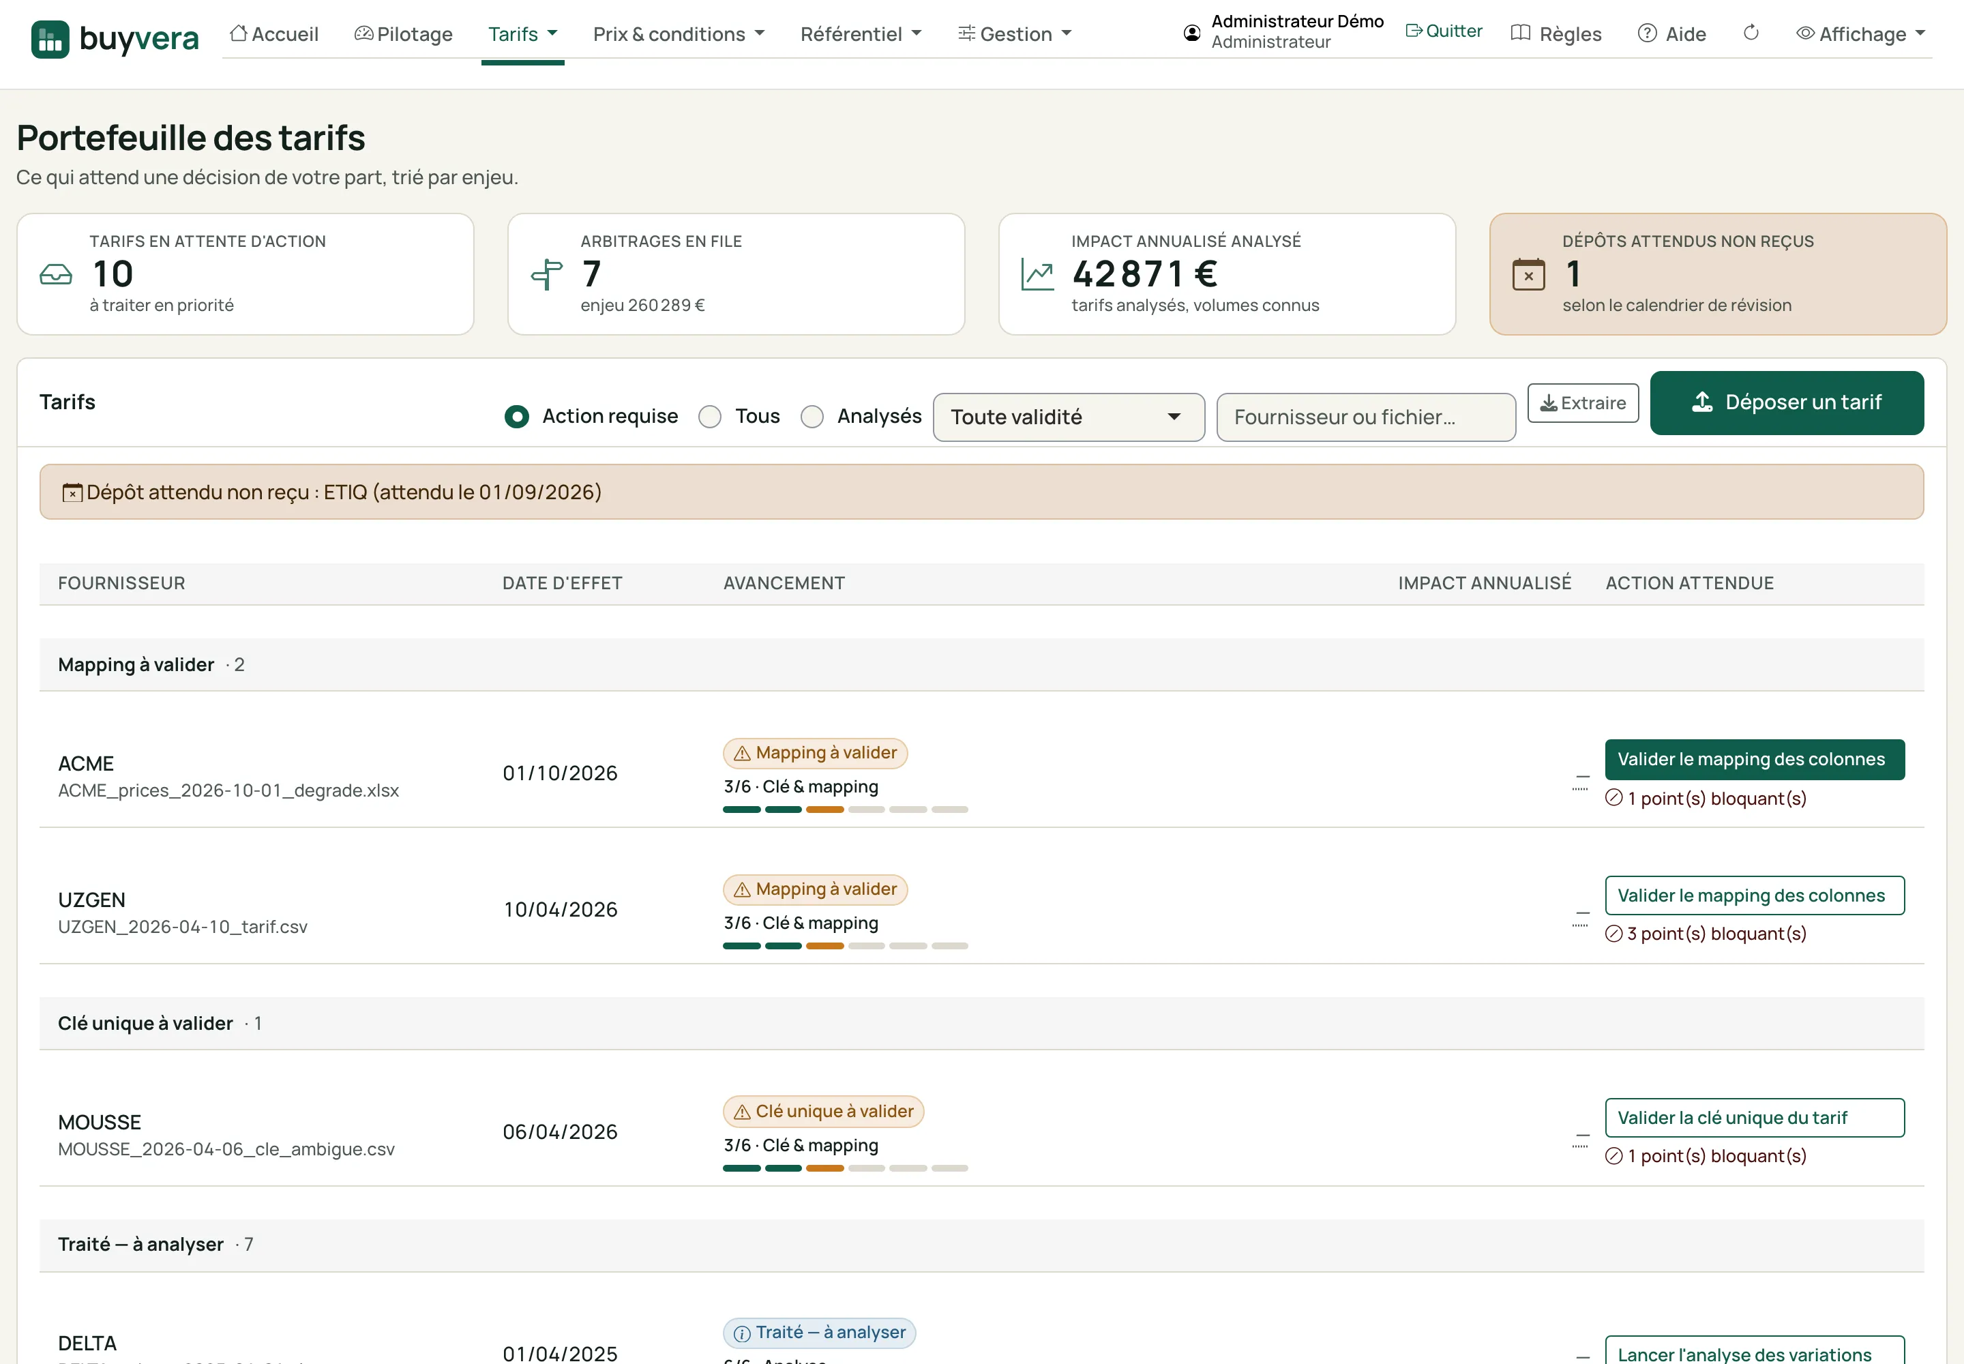Click the chart icon on annualized impact card
Image resolution: width=1964 pixels, height=1364 pixels.
click(x=1037, y=274)
